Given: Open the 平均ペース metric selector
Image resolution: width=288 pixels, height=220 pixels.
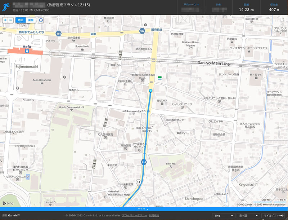Looking at the screenshot, I should (191, 5).
